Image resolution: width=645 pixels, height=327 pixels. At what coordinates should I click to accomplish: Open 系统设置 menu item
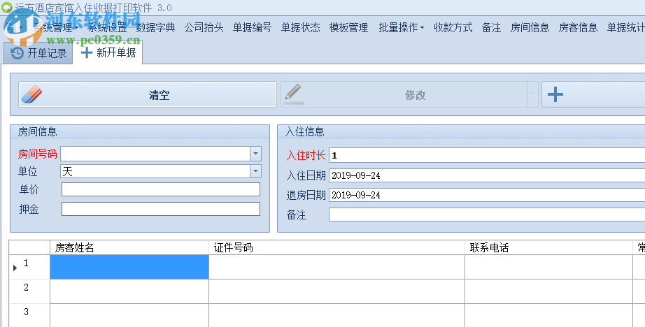(107, 27)
